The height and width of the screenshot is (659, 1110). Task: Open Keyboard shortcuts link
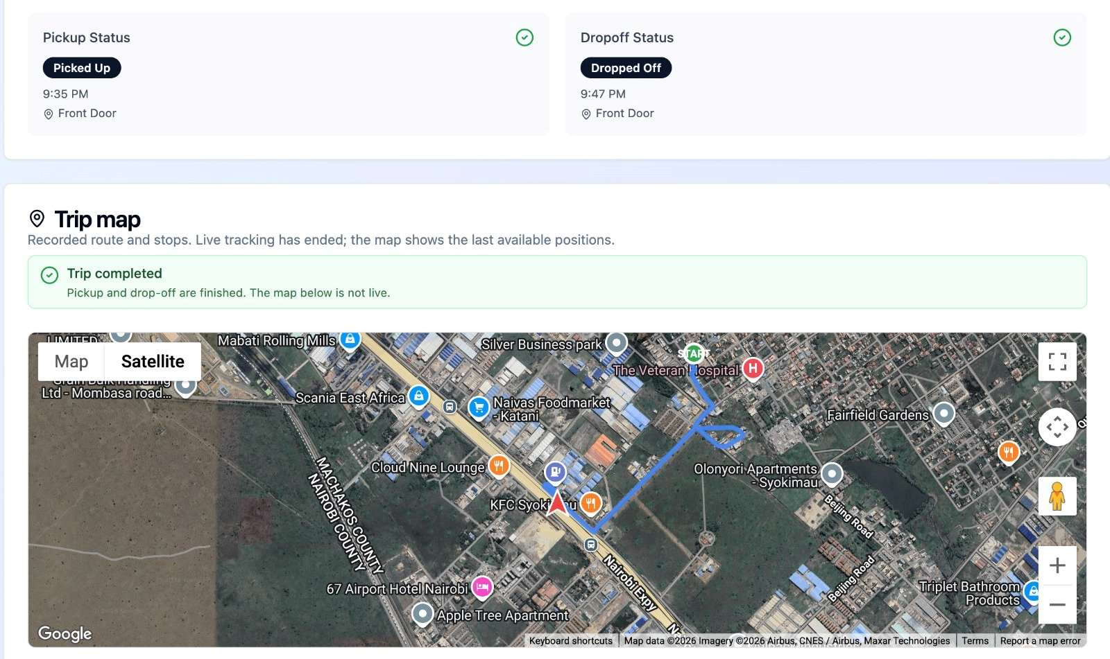(x=571, y=641)
